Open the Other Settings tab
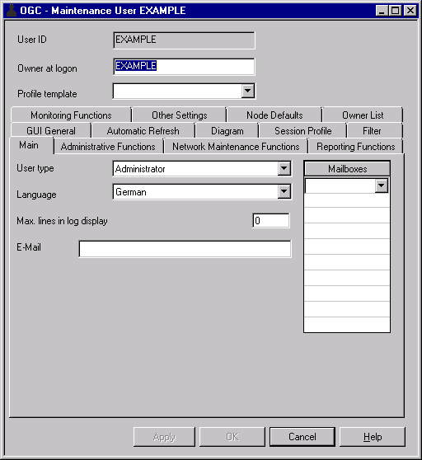This screenshot has height=460, width=422. (x=179, y=115)
